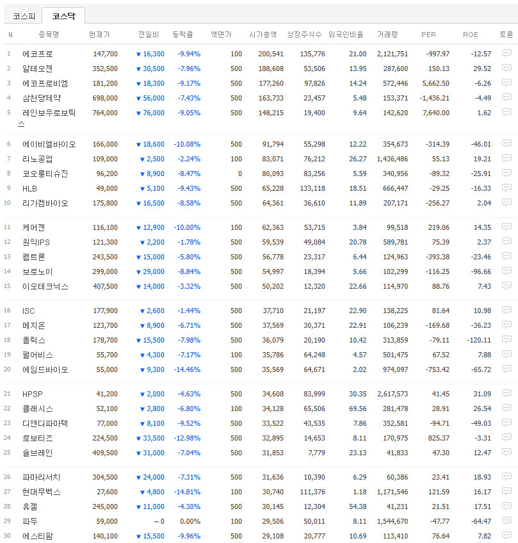Open discussion board icon for 에임드바이오
This screenshot has width=518, height=543.
[506, 369]
